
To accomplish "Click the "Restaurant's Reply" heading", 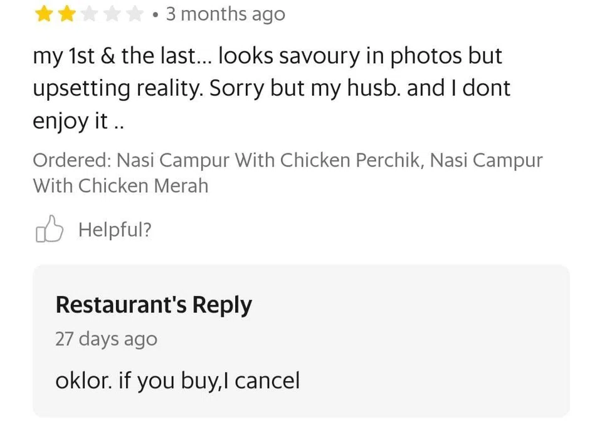I will click(154, 305).
